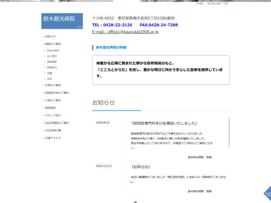
Task: Open the 病院概要 submenu entry
Action: point(52,62)
